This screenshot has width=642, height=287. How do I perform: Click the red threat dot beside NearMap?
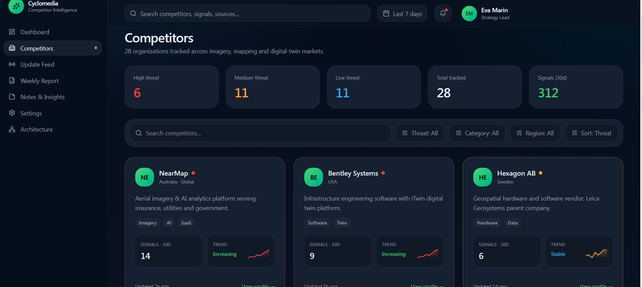tap(193, 173)
